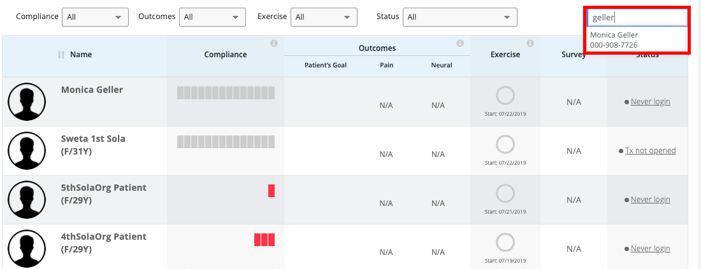Click the Outcomes column info icon

point(460,43)
